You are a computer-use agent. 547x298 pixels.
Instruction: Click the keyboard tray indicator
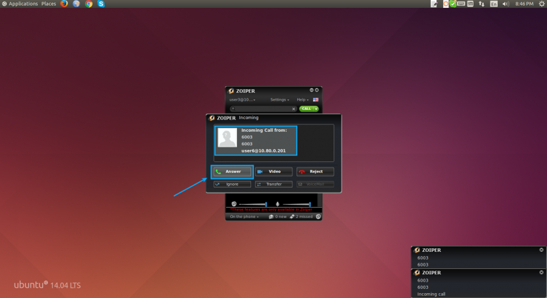tap(461, 4)
